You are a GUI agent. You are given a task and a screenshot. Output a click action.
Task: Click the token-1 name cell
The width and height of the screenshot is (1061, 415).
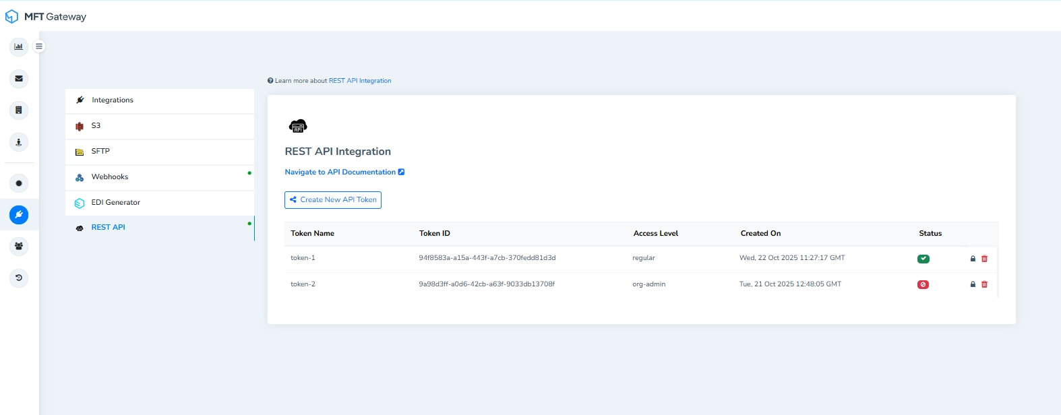(x=303, y=258)
